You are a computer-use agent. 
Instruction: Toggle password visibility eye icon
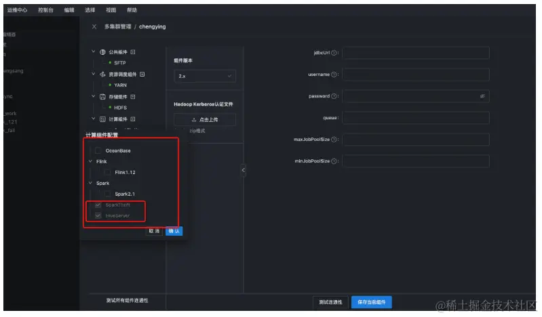coord(482,96)
